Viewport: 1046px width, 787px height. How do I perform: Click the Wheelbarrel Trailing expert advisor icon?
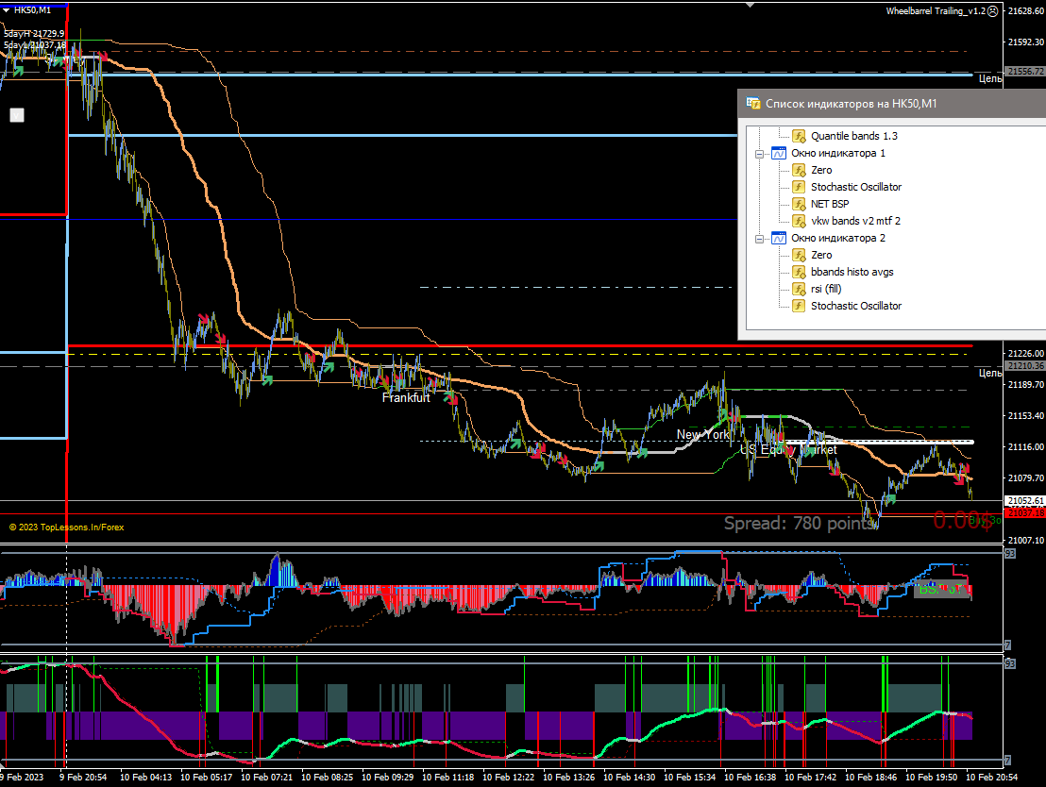click(991, 11)
